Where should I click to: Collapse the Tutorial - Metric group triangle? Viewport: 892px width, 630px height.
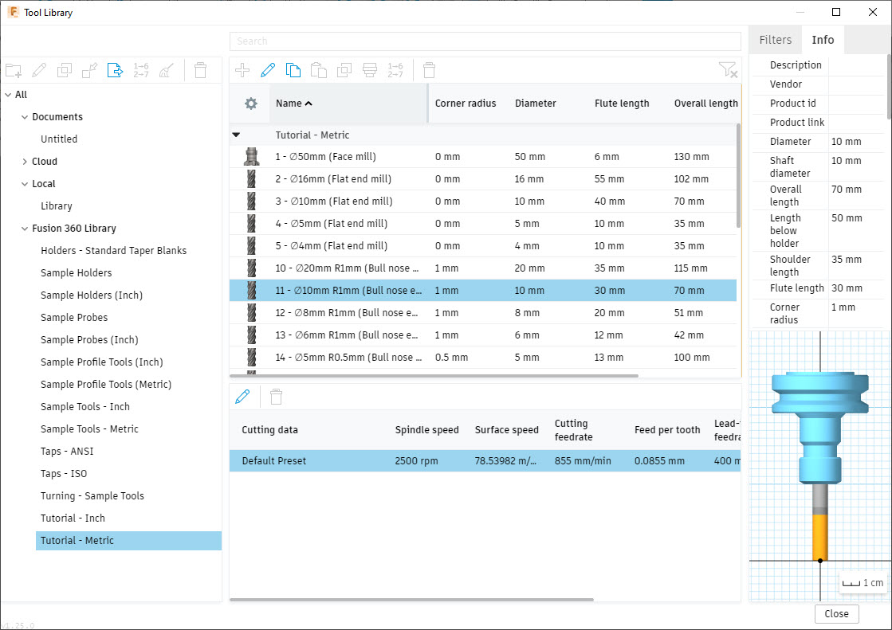pyautogui.click(x=236, y=135)
